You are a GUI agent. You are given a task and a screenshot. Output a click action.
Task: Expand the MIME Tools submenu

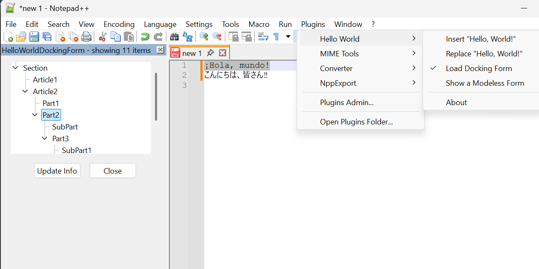click(360, 54)
